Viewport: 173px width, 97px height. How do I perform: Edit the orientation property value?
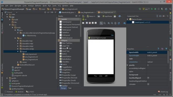[x=157, y=62]
